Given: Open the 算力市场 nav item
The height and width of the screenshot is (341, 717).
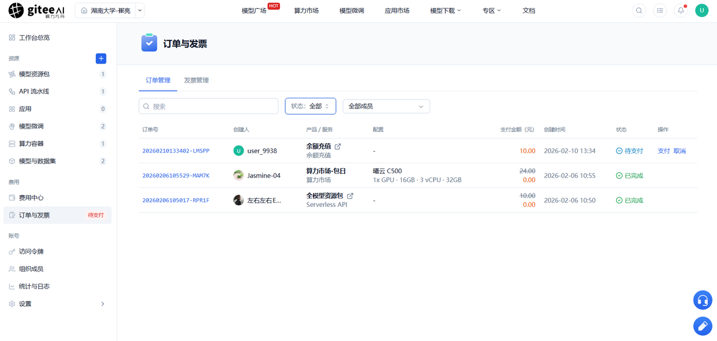Looking at the screenshot, I should coord(306,11).
